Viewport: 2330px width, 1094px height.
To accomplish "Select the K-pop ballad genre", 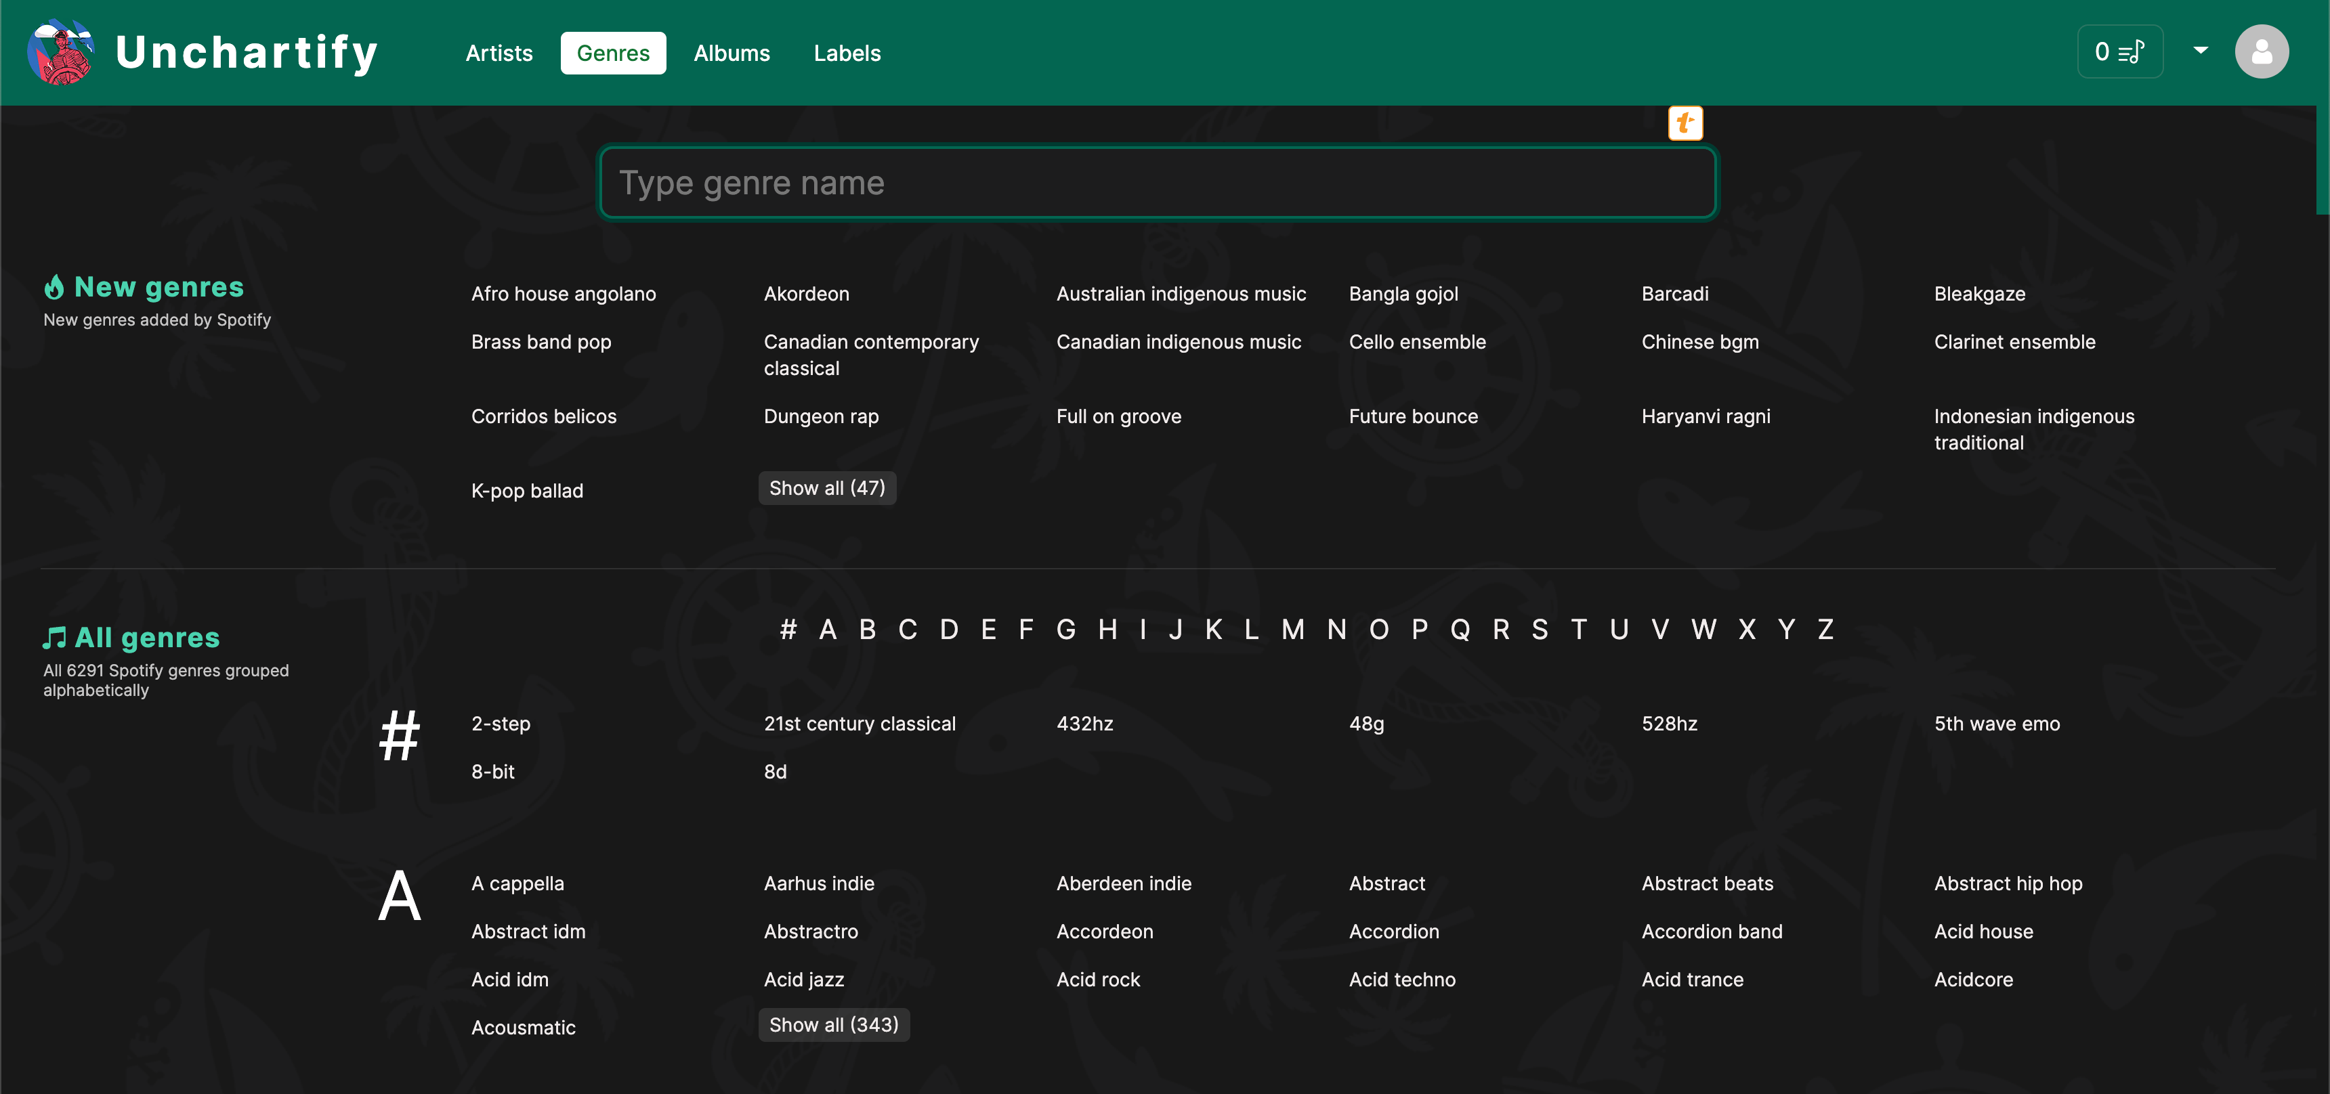I will point(526,491).
